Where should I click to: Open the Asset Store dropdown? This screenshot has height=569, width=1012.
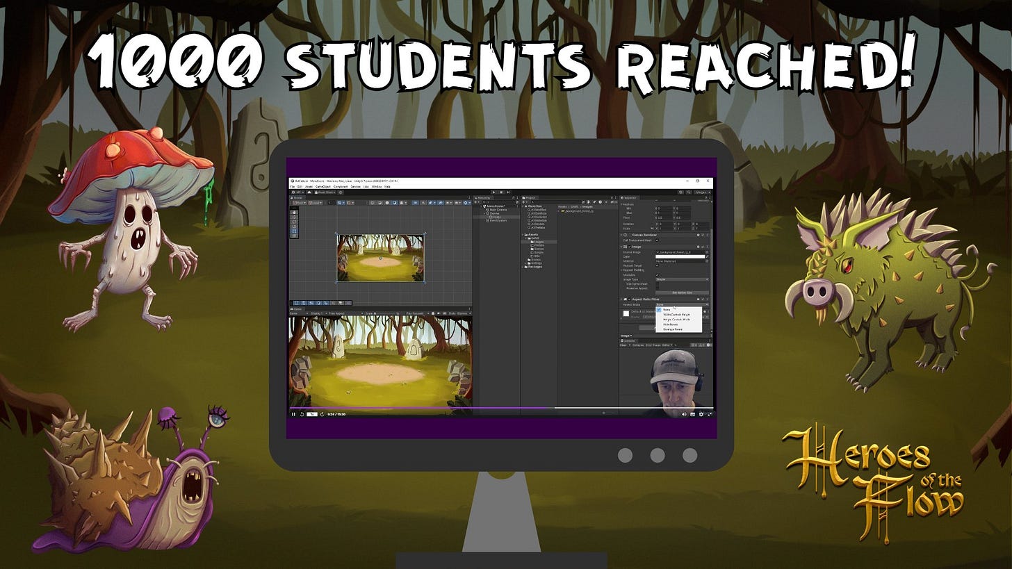point(325,192)
